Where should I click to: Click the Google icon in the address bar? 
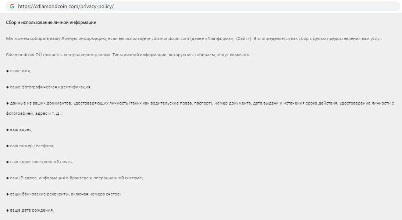pyautogui.click(x=12, y=7)
